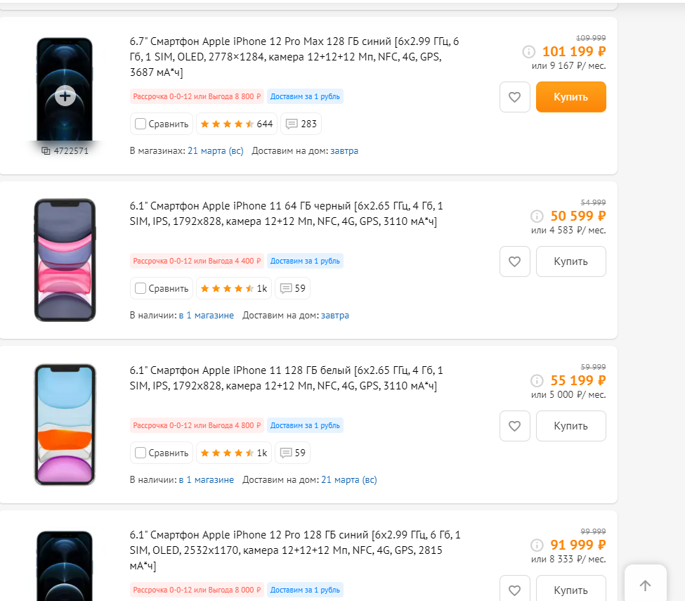The width and height of the screenshot is (685, 601).
Task: Open price info for iPhone 12 Pro Max
Action: click(529, 51)
